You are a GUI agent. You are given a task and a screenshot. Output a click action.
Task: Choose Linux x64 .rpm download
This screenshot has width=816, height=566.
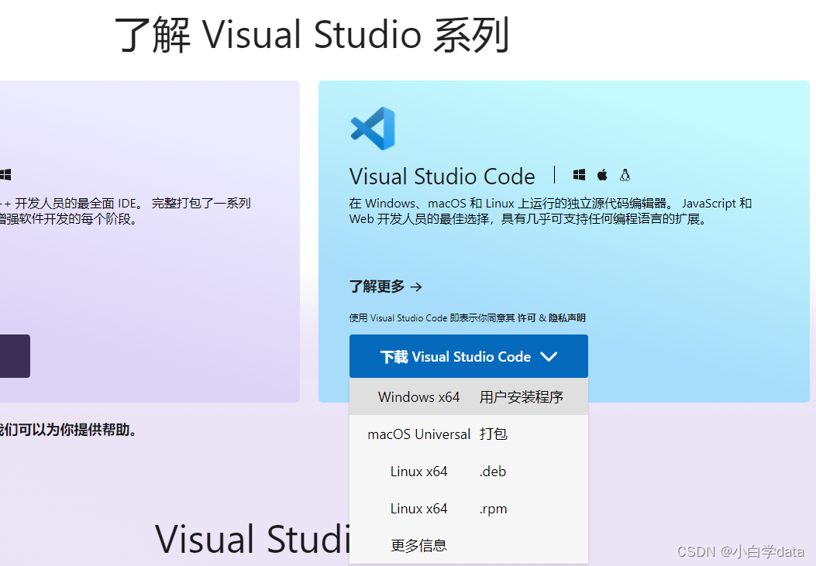468,509
